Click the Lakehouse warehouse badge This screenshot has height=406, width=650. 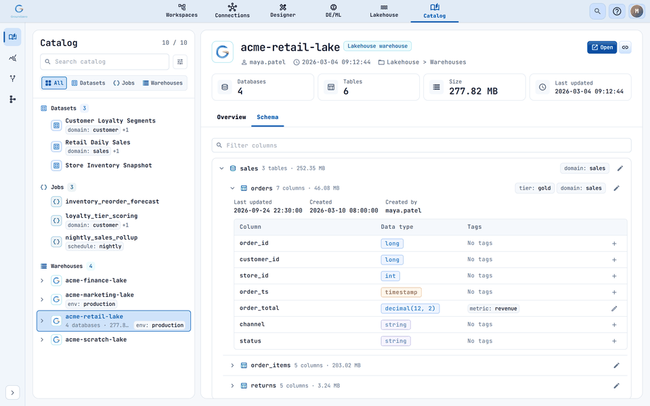point(377,46)
